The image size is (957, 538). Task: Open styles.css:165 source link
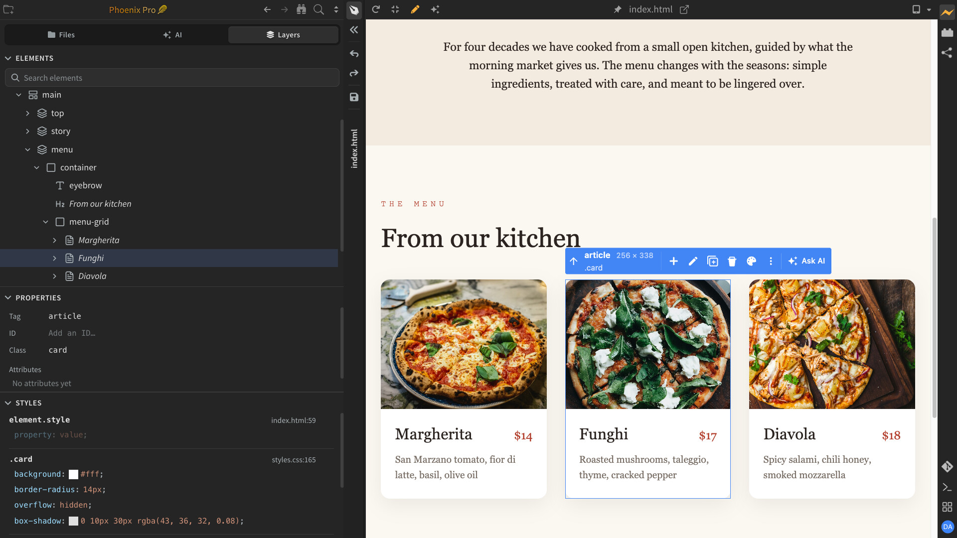pyautogui.click(x=294, y=460)
